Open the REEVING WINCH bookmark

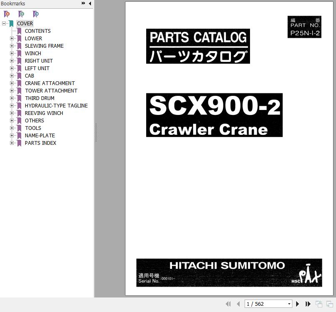point(44,113)
